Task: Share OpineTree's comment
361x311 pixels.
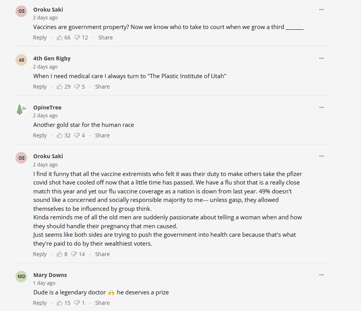Action: tap(102, 135)
